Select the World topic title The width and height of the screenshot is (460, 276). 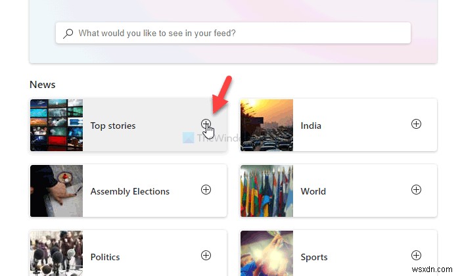[x=313, y=191]
